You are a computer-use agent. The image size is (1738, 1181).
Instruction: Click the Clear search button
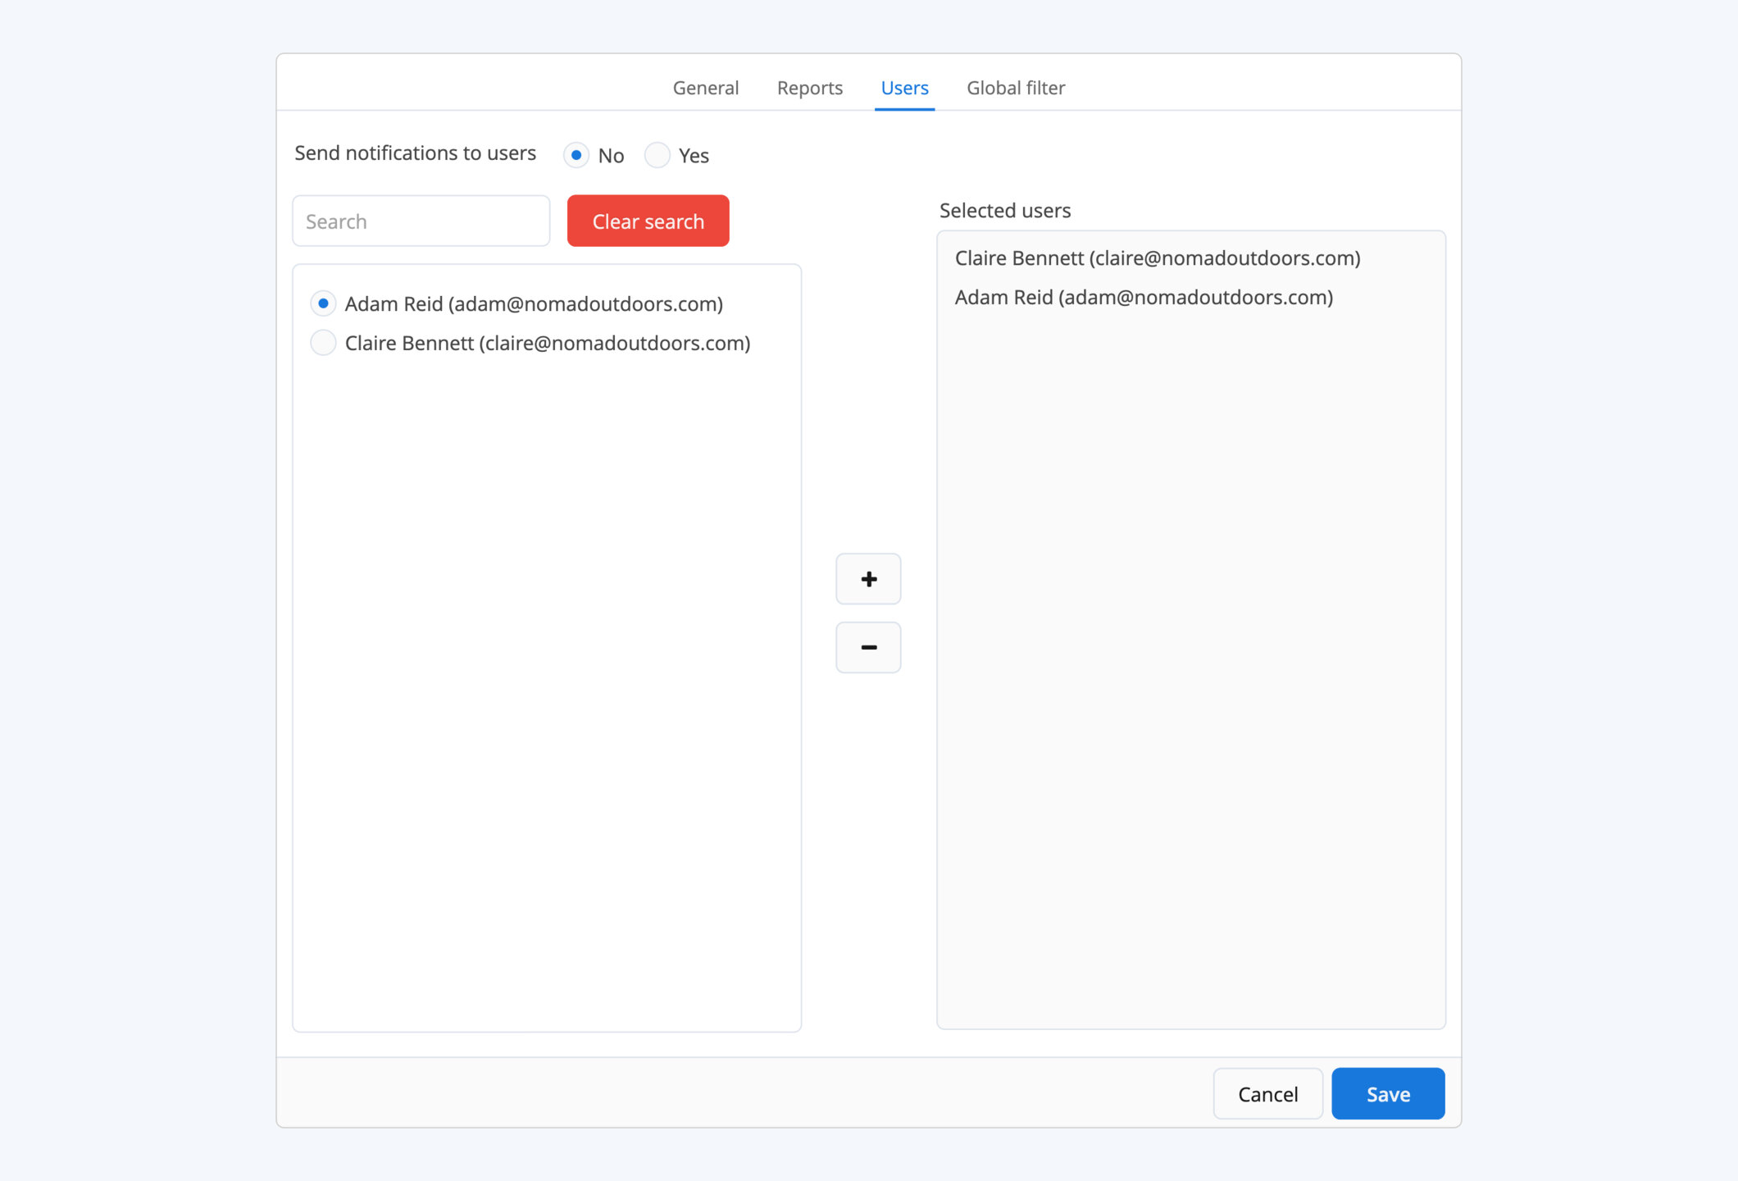tap(648, 221)
